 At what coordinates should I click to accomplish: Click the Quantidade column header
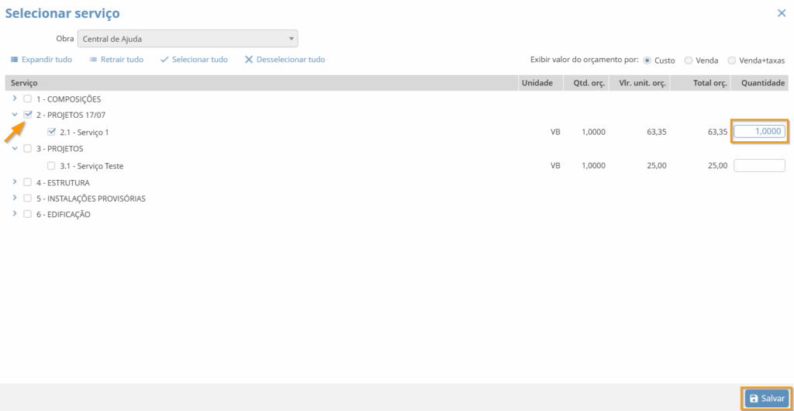tap(763, 83)
